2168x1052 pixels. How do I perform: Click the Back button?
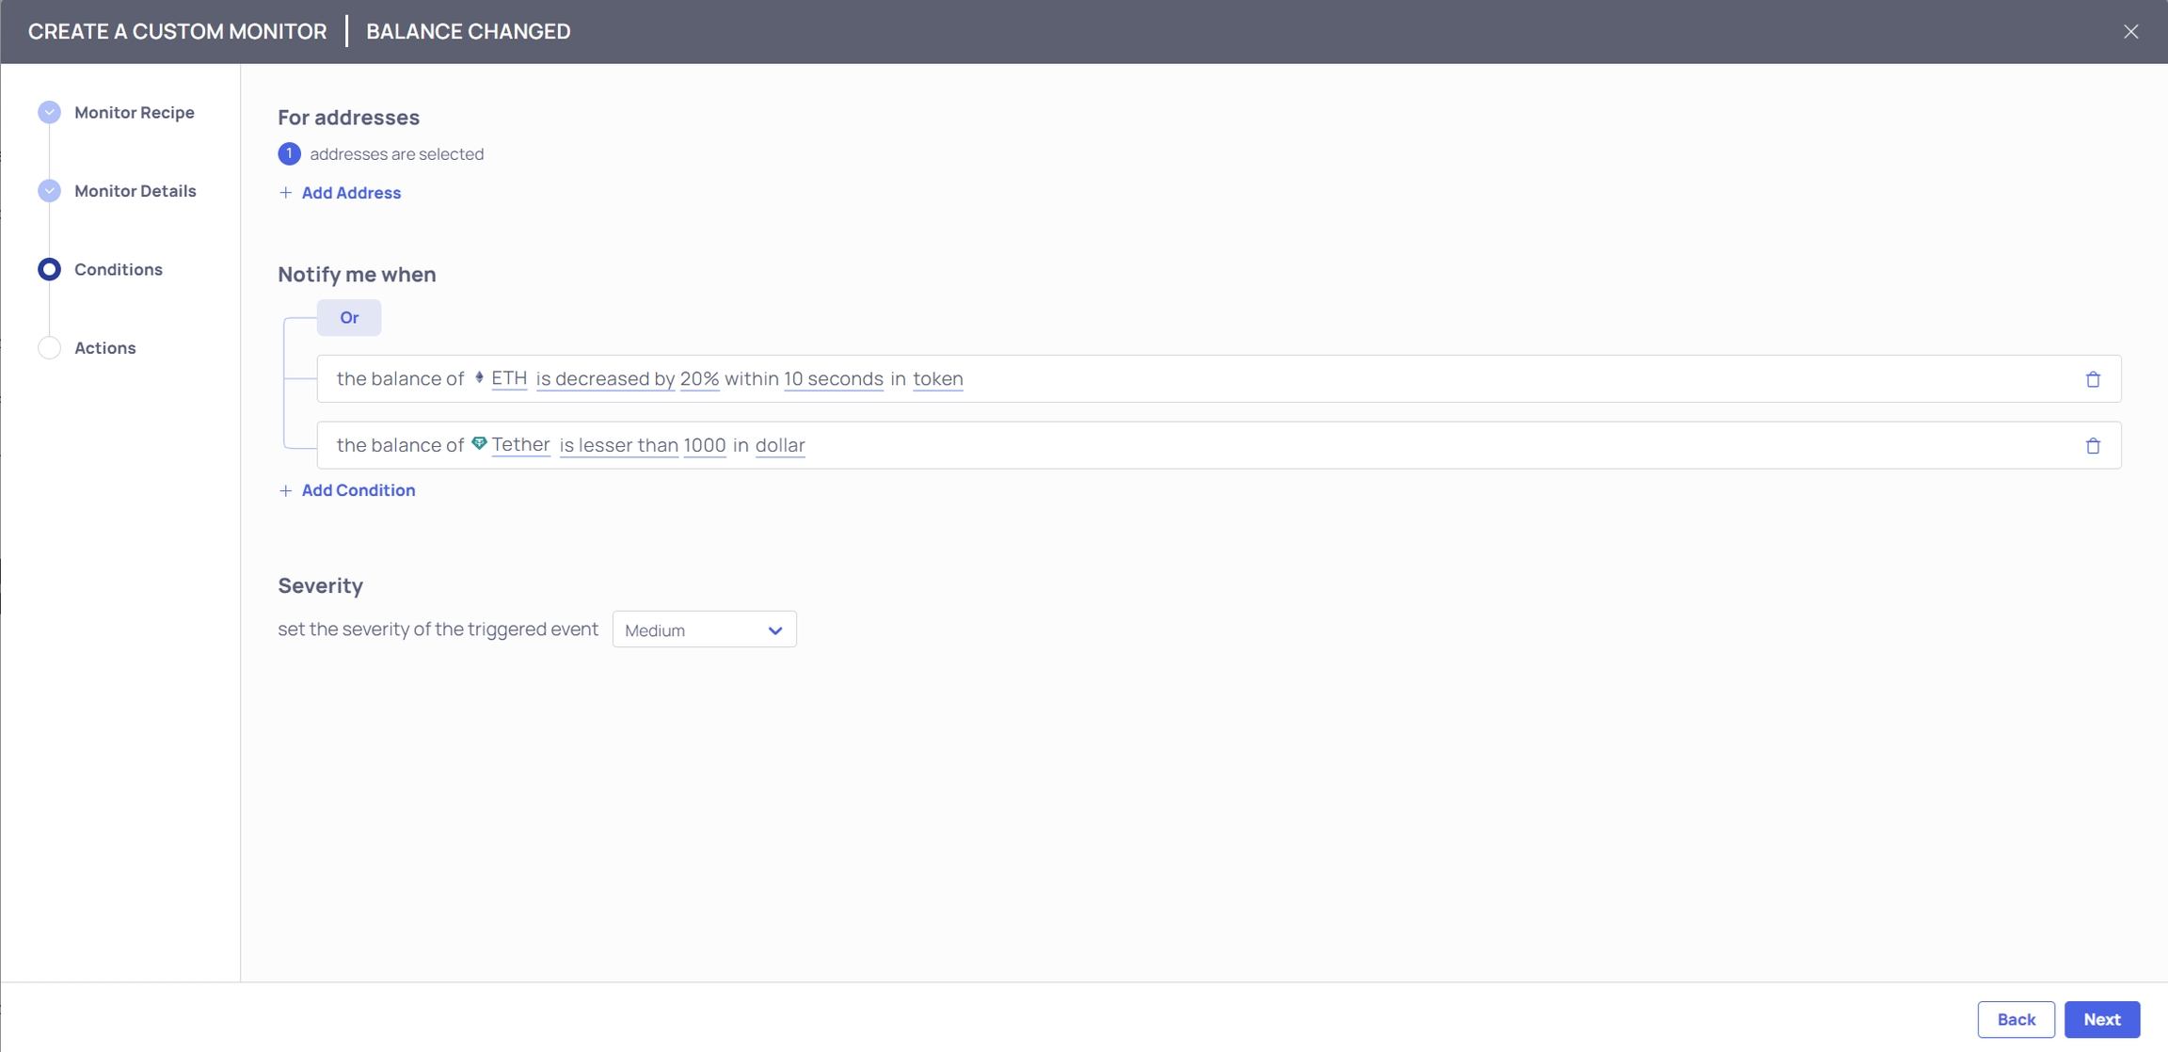point(2016,1019)
